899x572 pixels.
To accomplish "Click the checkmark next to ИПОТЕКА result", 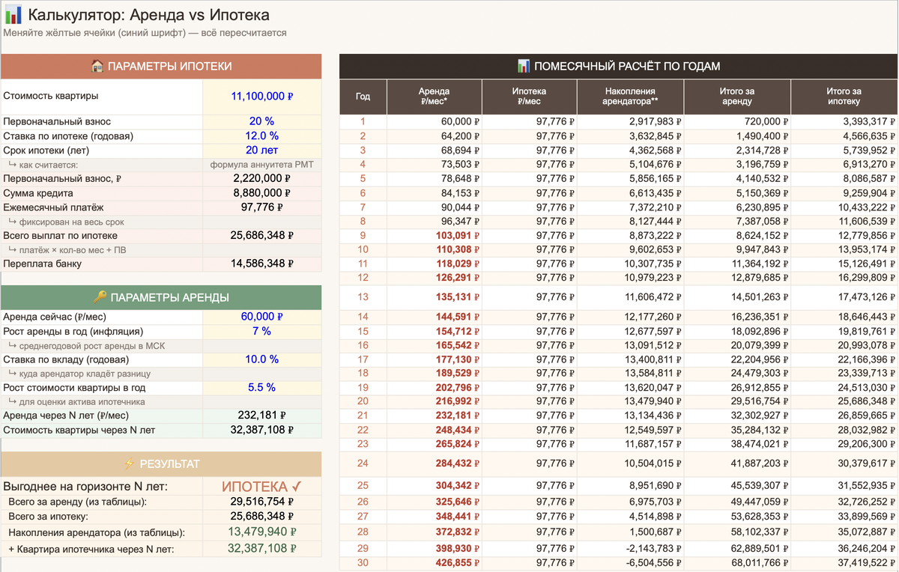I will click(x=297, y=487).
